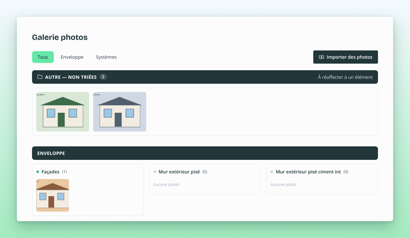Click the À réaffecter à un élément text

point(345,77)
